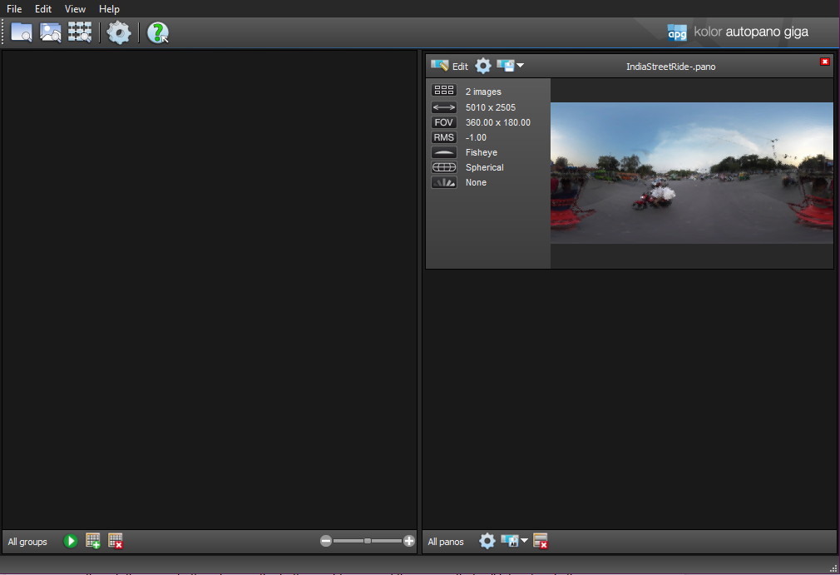Click the RMS value icon for IndiaStreetRide
The height and width of the screenshot is (575, 840).
click(x=443, y=136)
